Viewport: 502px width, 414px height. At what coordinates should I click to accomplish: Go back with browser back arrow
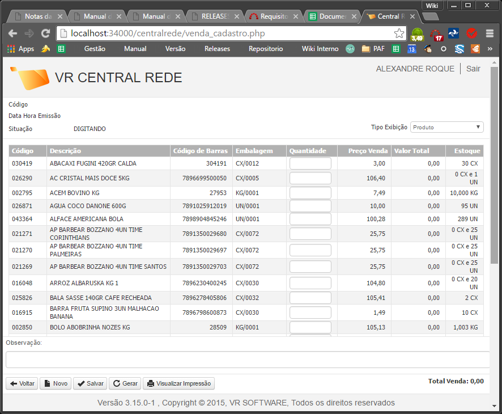tap(13, 33)
